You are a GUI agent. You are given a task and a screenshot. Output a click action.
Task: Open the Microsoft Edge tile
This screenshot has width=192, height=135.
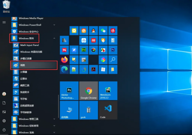[x=64, y=70]
